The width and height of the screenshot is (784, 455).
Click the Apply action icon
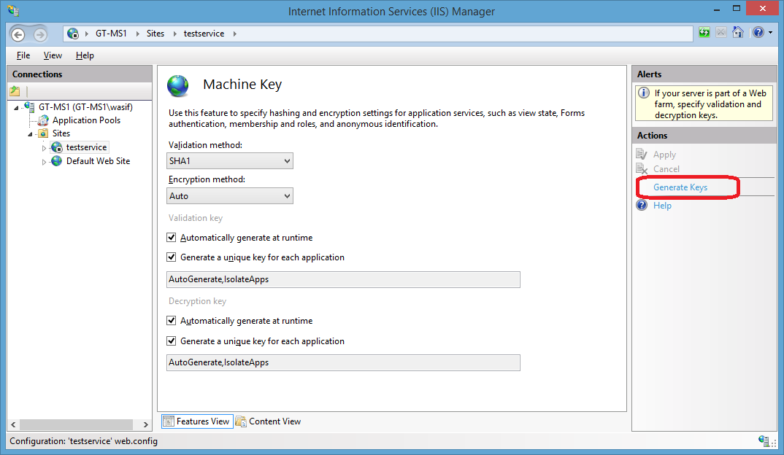click(x=642, y=155)
